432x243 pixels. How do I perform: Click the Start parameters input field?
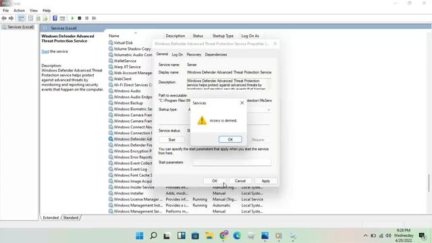tap(232, 163)
